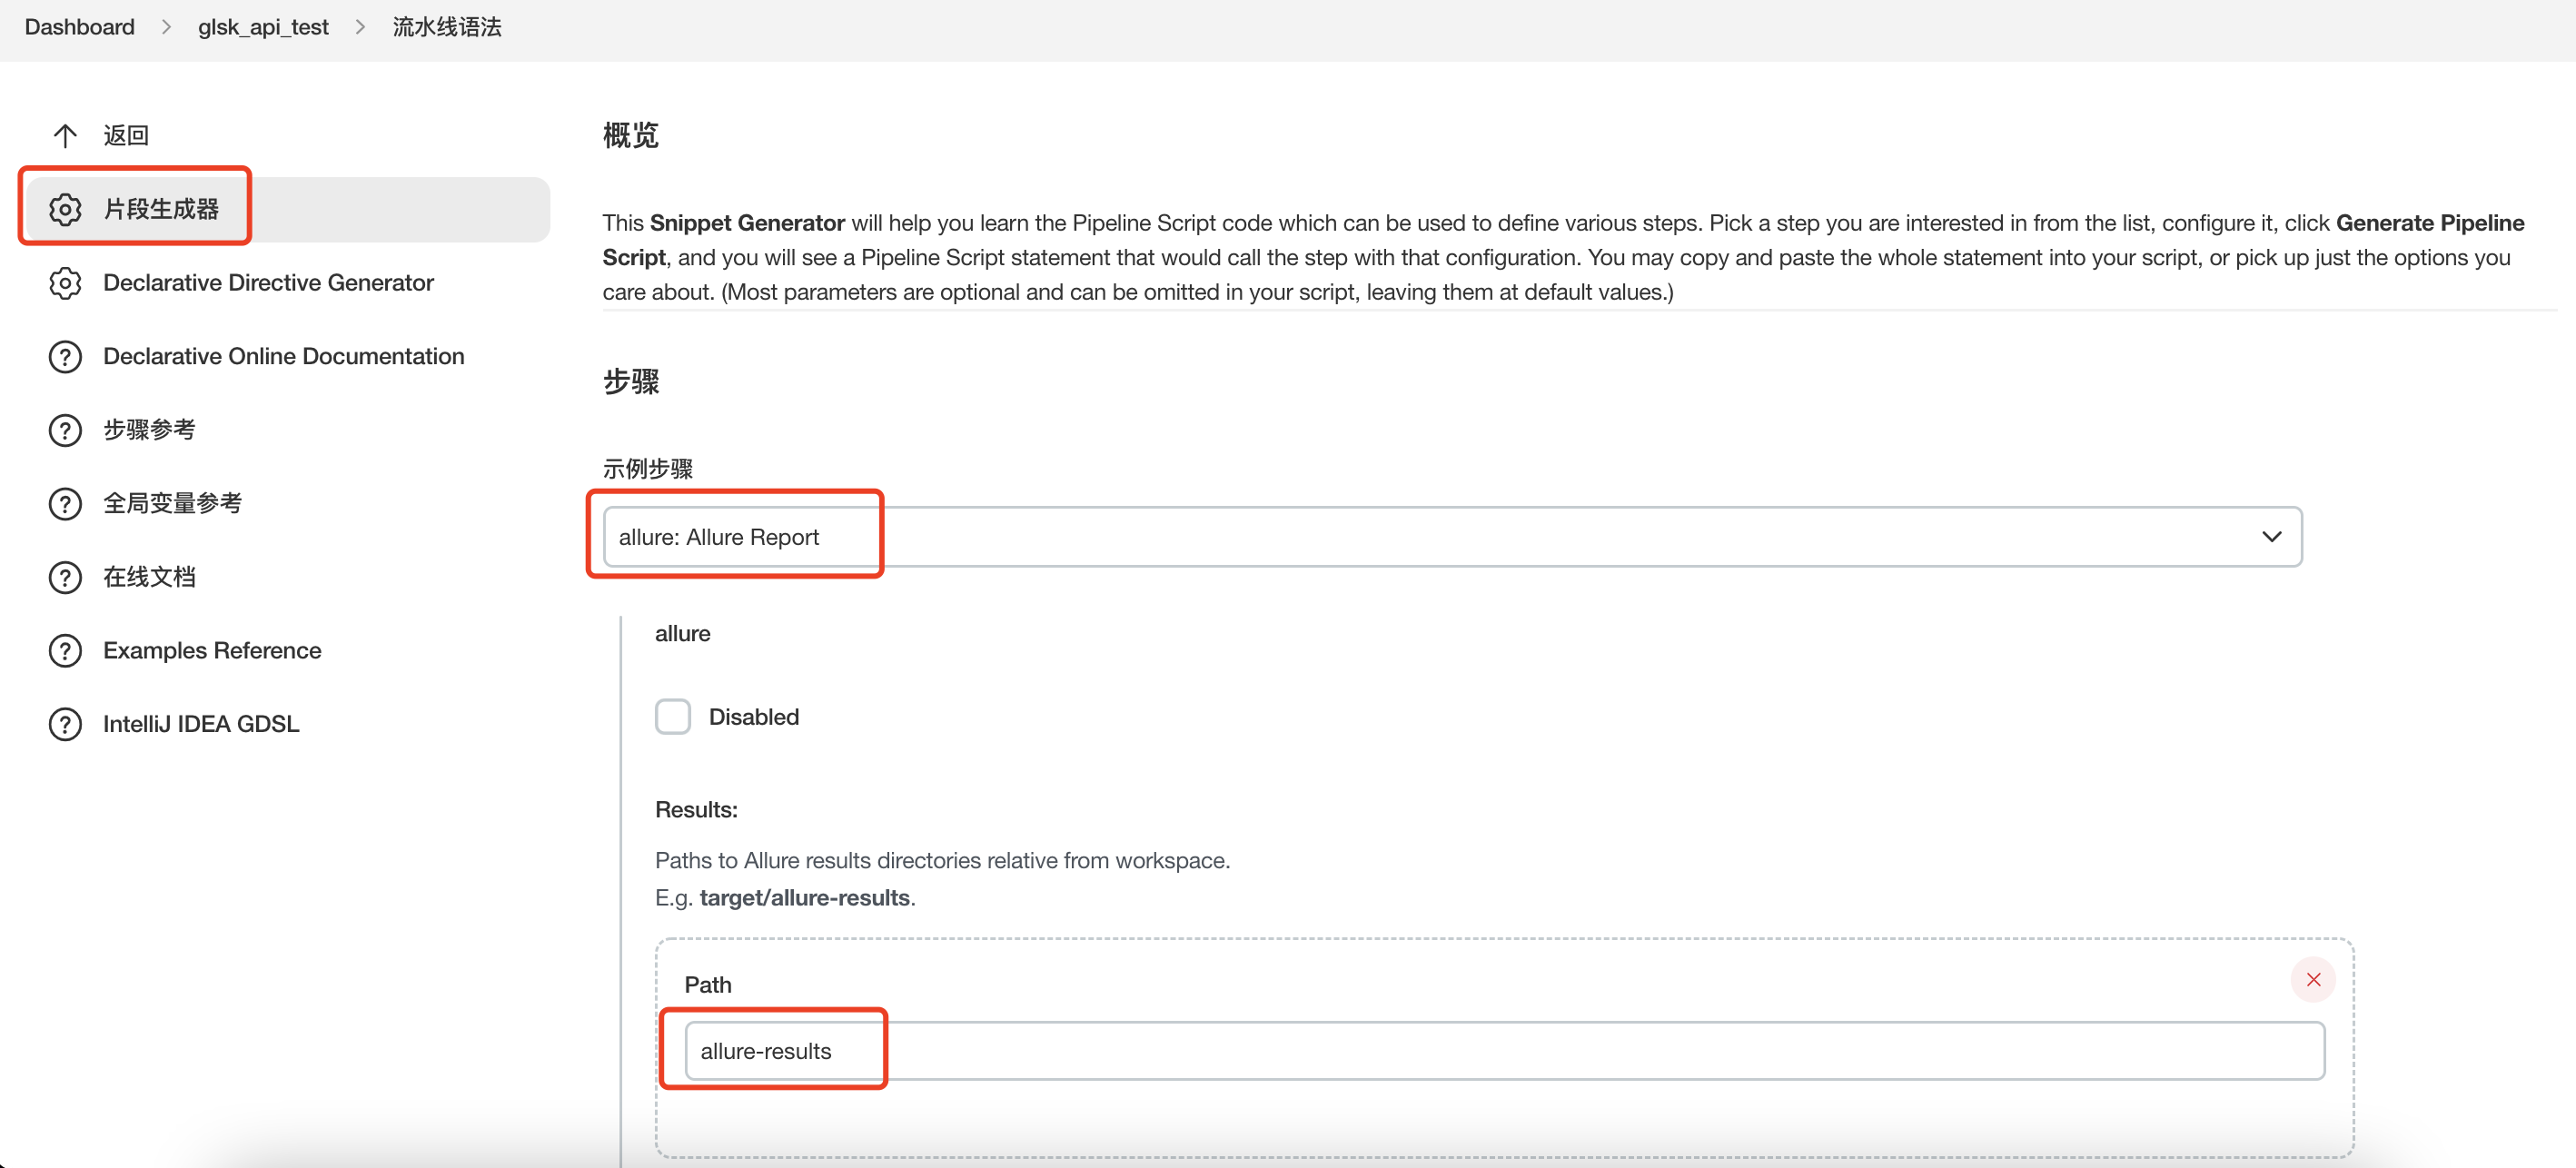Toggle the Disabled checkbox
Screen dimensions: 2576x1168
point(673,717)
